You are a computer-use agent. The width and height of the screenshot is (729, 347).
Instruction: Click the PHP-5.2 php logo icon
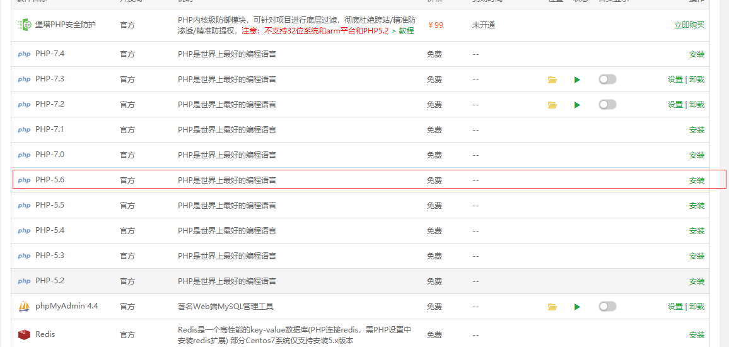click(x=24, y=281)
